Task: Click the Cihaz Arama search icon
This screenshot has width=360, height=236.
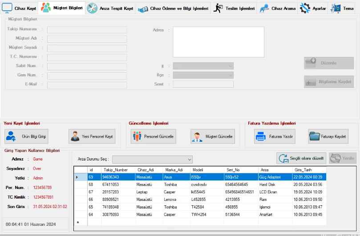Action: coord(264,8)
